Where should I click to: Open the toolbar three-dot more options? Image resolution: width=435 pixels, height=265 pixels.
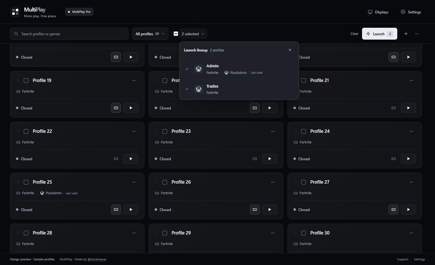click(417, 34)
